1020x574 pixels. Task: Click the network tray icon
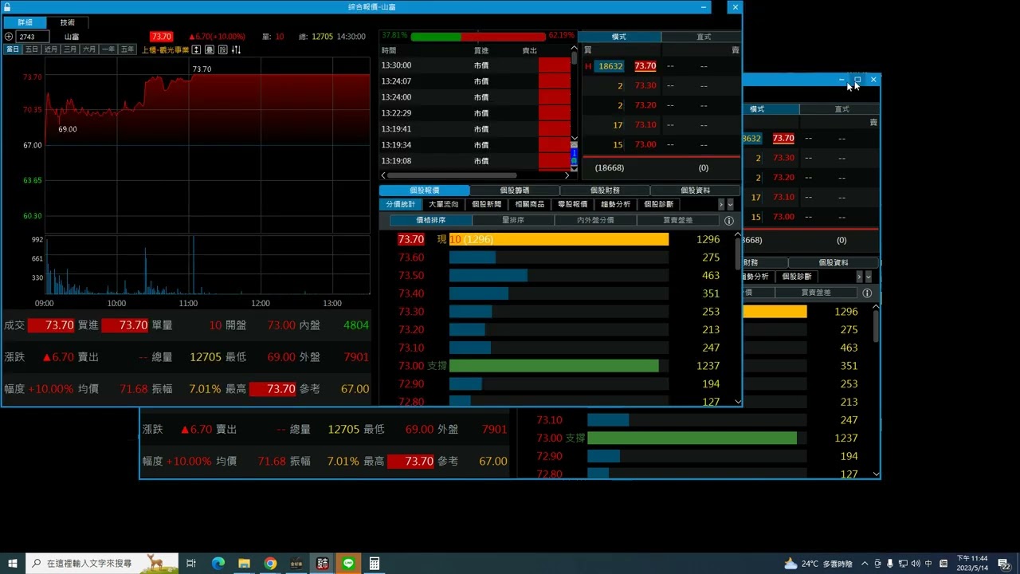pyautogui.click(x=902, y=564)
